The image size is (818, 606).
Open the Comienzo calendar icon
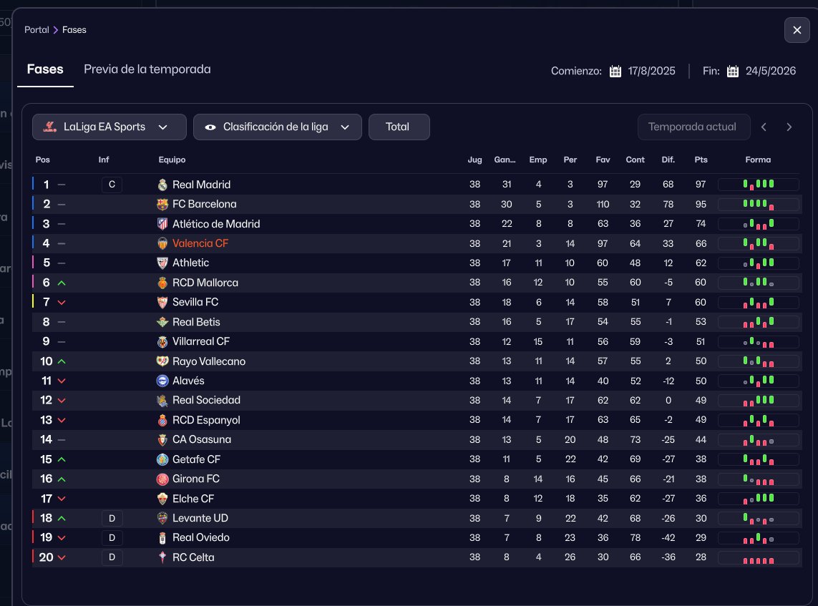tap(615, 71)
